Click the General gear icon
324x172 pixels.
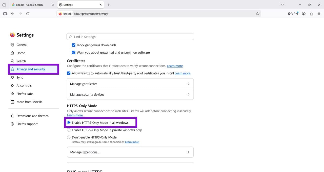tap(12, 45)
